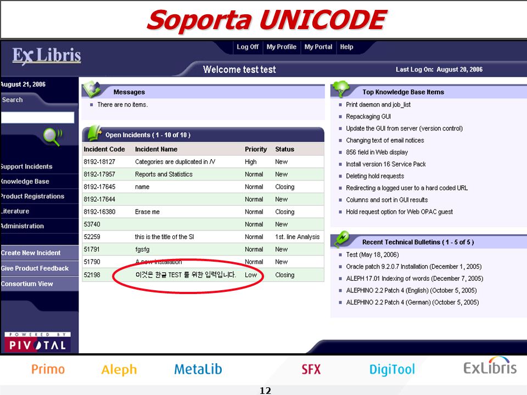Open Oracle patch 9.2.0.7 Installation bulletin

tap(414, 267)
